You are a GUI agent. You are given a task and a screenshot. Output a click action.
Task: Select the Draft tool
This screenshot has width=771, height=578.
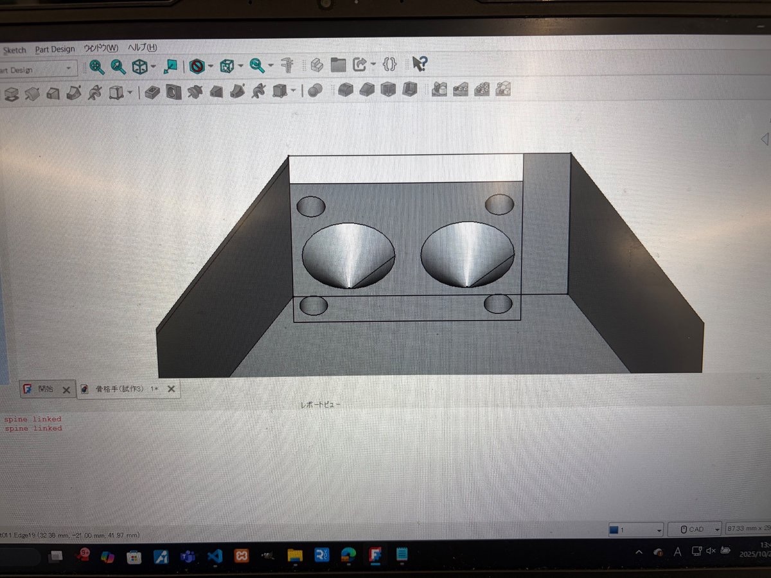pos(388,89)
